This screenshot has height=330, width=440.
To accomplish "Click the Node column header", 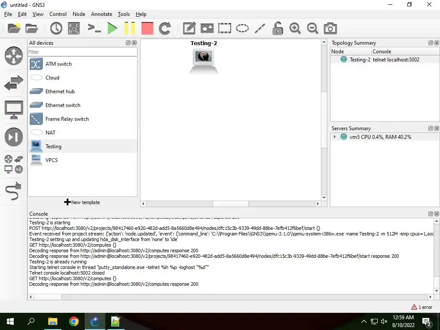I will 351,52.
